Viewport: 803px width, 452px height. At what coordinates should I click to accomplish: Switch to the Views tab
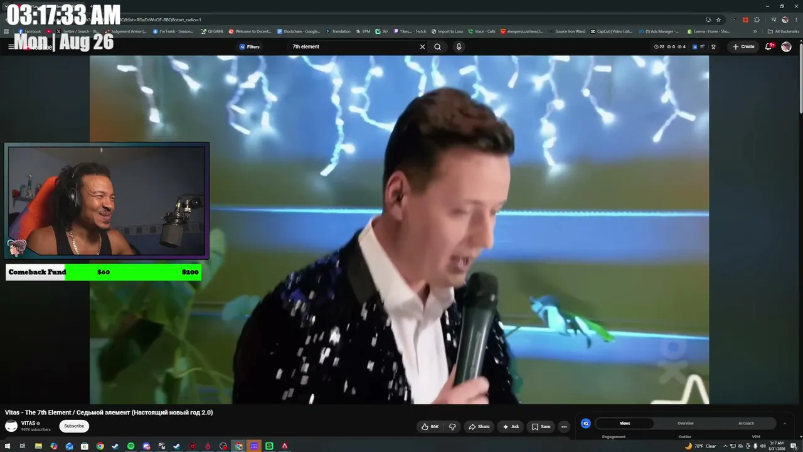[x=625, y=424]
